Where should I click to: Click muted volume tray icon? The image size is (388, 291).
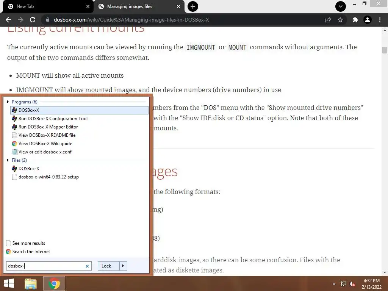[352, 284]
